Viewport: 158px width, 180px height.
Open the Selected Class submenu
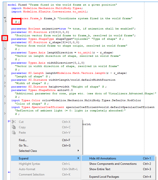pos(46,151)
